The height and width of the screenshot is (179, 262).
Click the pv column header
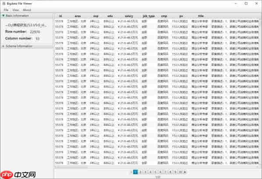coord(181,16)
